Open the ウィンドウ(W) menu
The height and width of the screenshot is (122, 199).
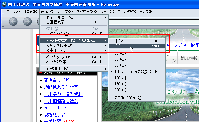tap(127, 12)
